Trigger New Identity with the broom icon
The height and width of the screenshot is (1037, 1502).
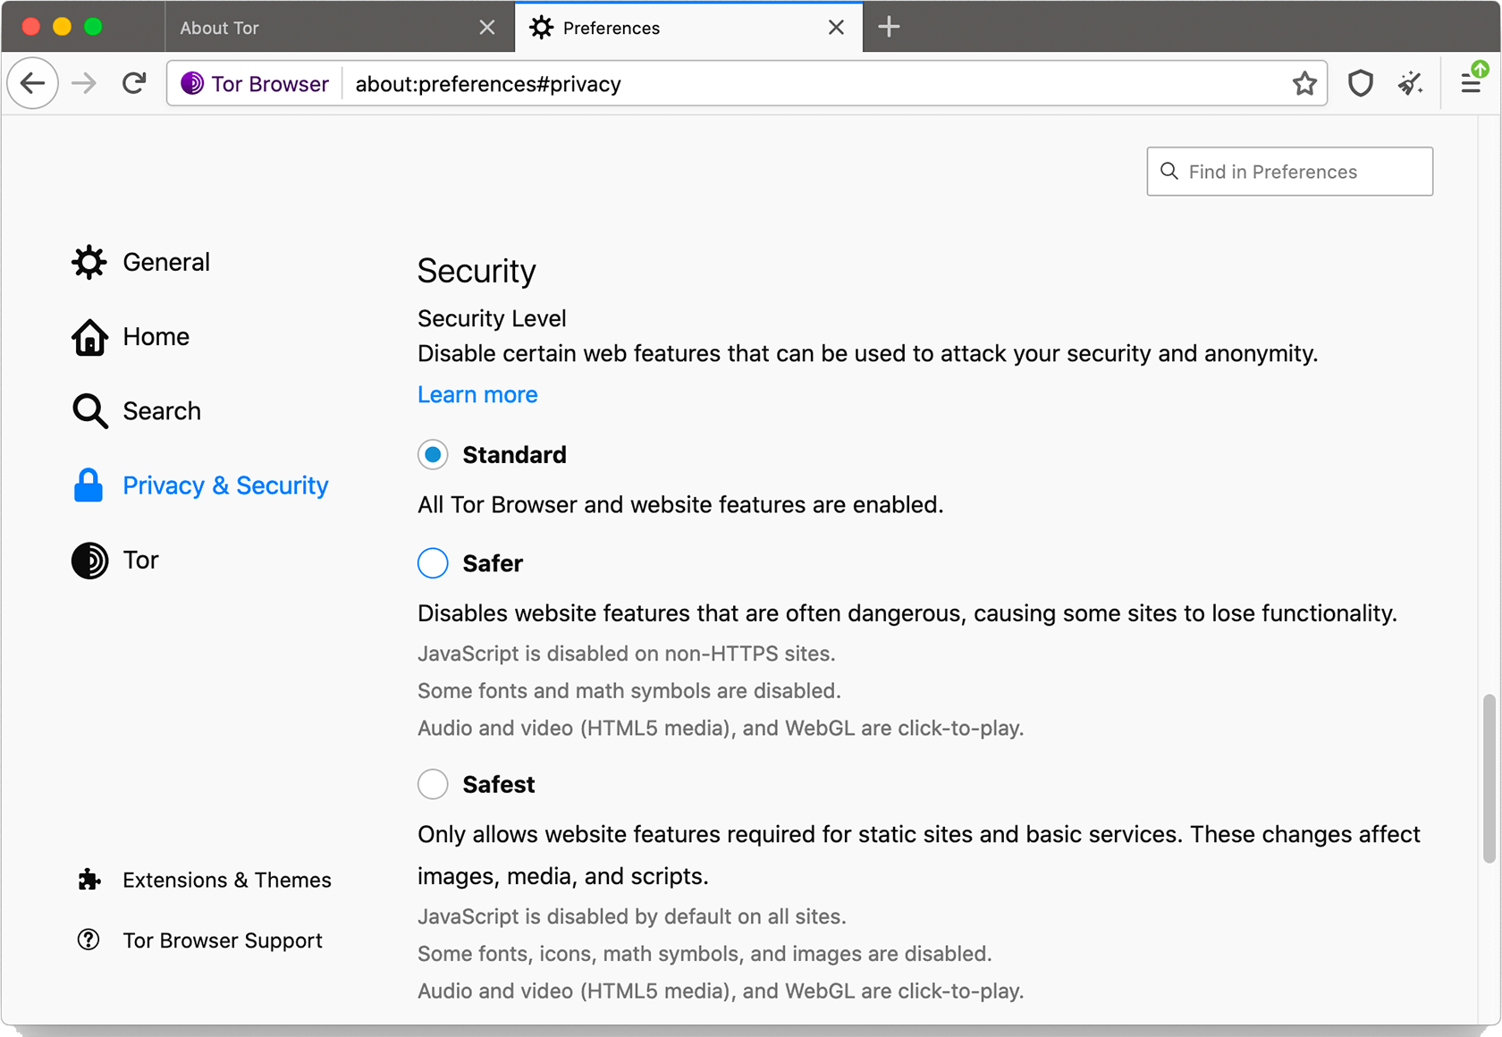point(1410,82)
